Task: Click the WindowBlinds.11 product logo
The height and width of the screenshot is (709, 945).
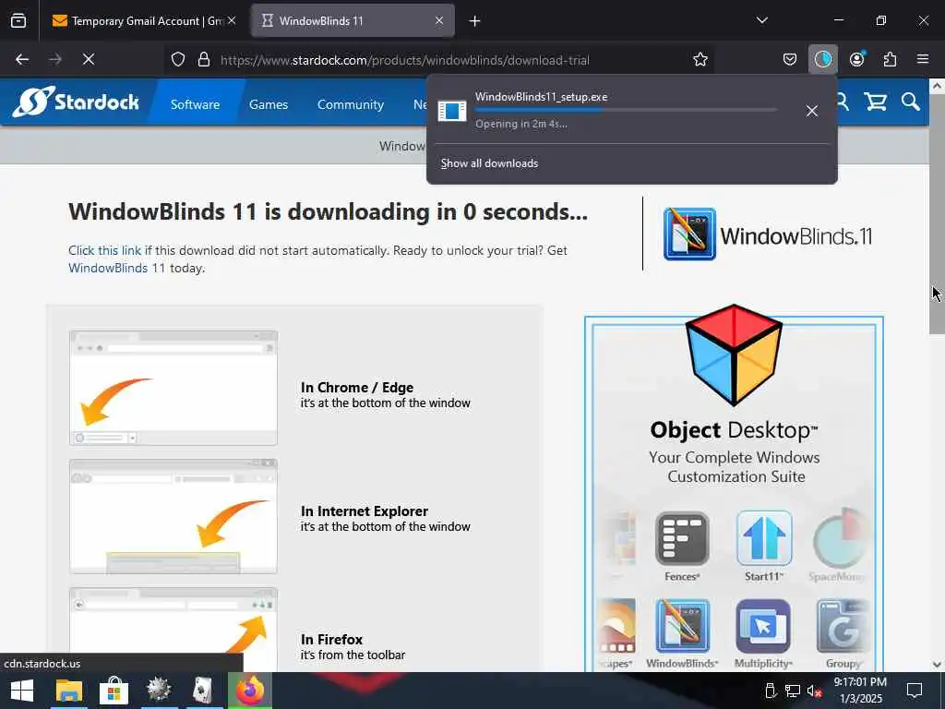Action: coord(767,234)
